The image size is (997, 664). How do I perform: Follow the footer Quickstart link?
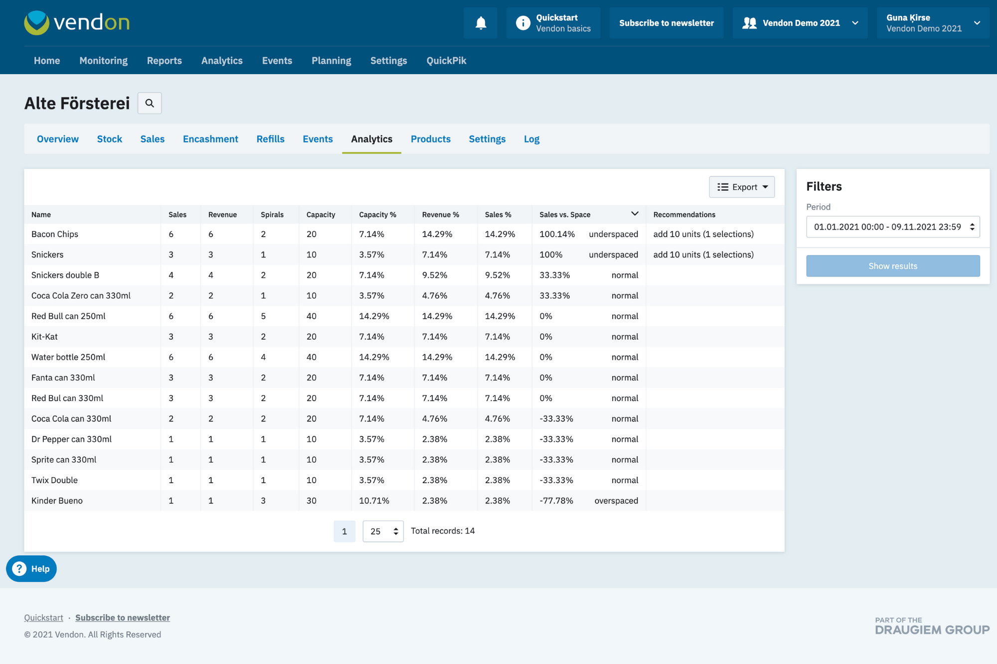click(44, 617)
